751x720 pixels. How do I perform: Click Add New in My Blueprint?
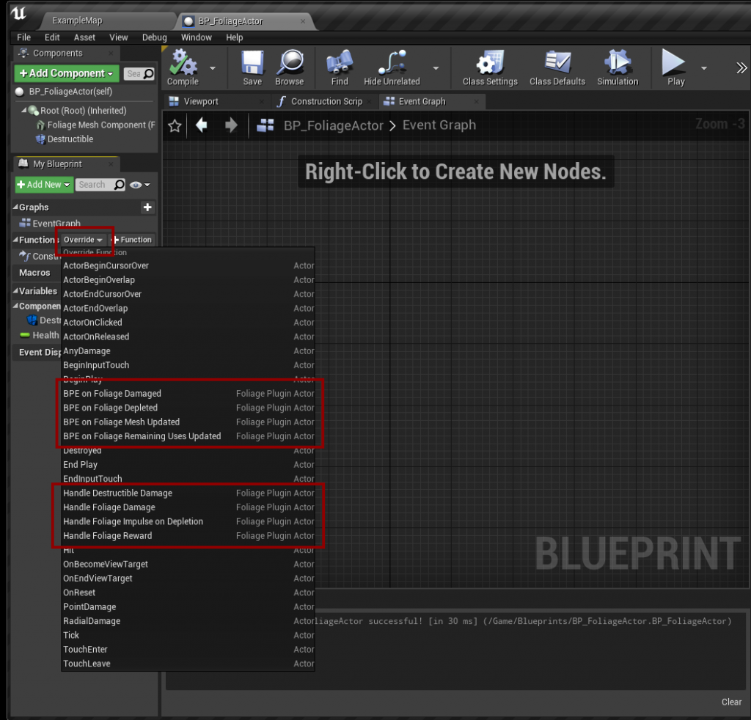point(44,185)
